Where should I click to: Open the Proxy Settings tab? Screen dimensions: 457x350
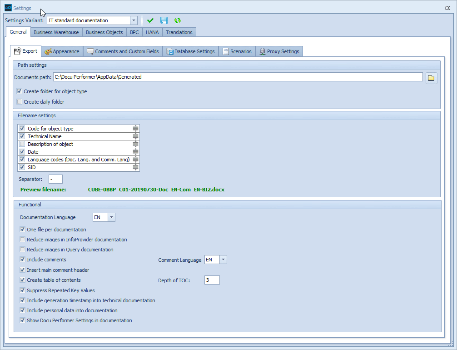pyautogui.click(x=279, y=51)
